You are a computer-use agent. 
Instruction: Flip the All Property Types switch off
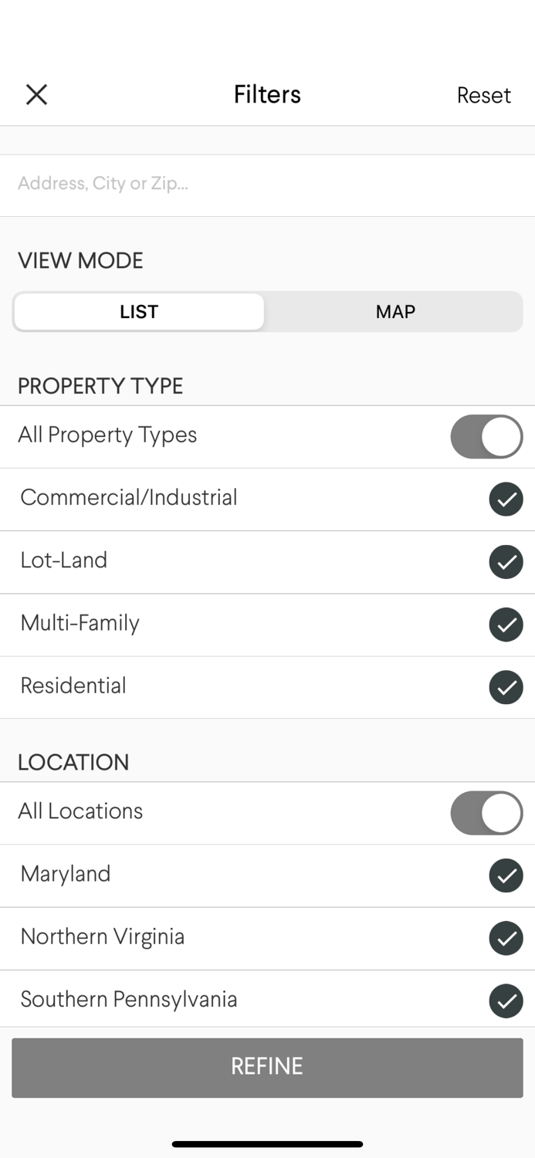click(486, 436)
